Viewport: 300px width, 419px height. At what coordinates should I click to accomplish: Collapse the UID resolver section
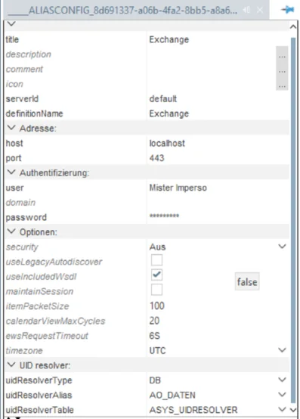point(11,365)
